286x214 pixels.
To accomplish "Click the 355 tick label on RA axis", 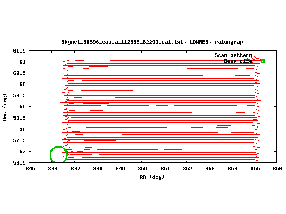I will point(255,169).
